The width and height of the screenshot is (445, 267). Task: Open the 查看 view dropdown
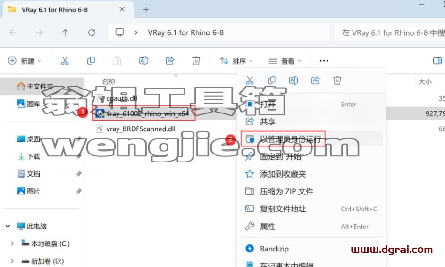click(285, 61)
